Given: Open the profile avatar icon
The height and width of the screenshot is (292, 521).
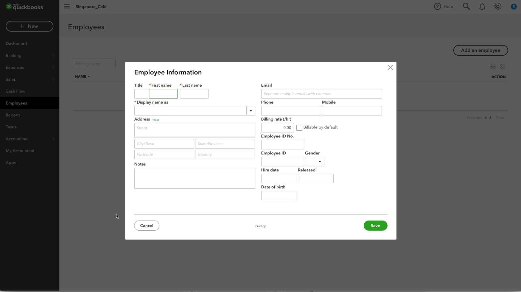Looking at the screenshot, I should pos(514,6).
